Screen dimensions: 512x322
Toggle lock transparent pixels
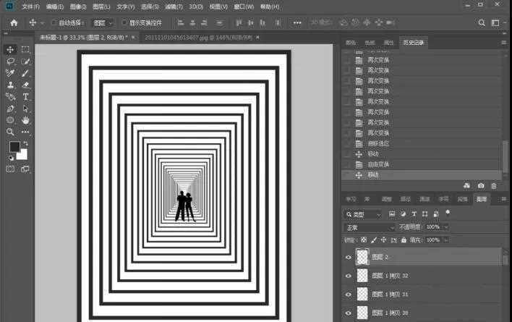pyautogui.click(x=364, y=240)
